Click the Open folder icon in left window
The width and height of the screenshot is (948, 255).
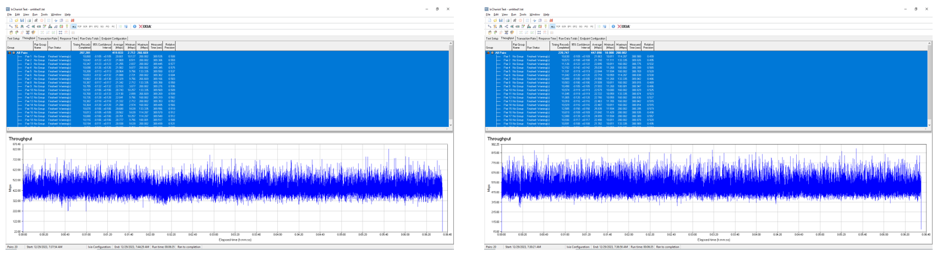(17, 20)
